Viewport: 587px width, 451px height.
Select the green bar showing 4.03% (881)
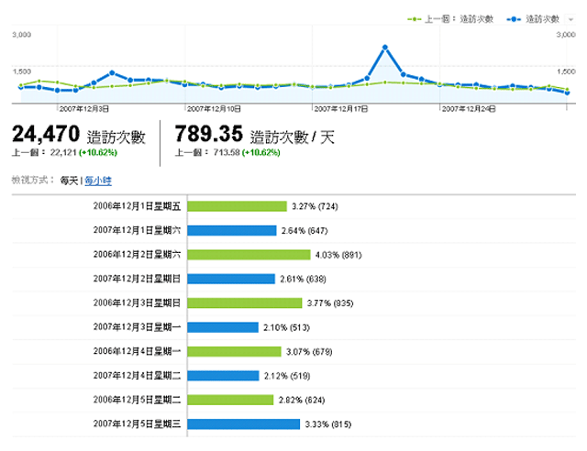click(249, 254)
